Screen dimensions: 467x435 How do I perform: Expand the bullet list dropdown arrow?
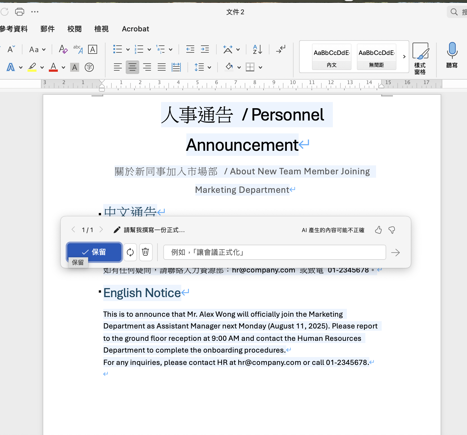coord(128,50)
